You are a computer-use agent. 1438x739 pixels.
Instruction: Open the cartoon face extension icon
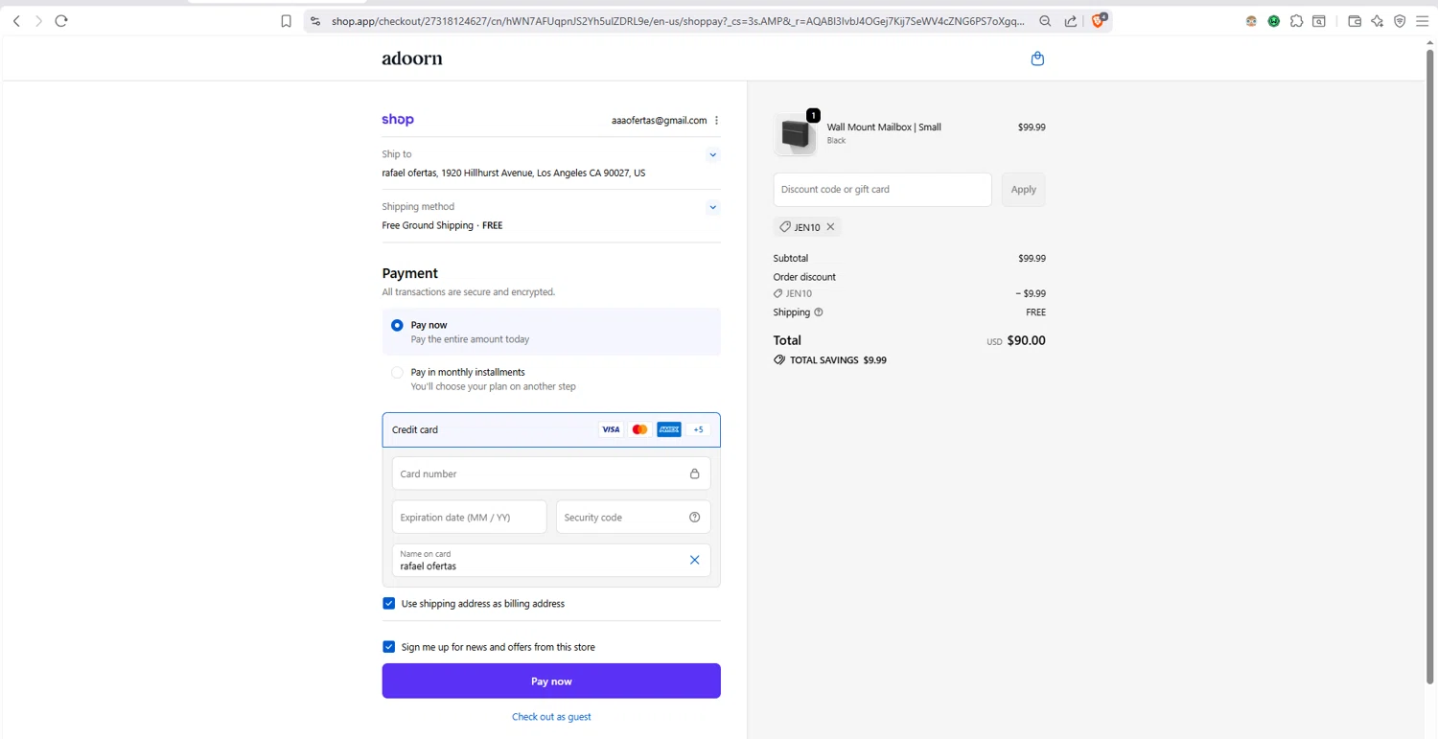coord(1251,21)
